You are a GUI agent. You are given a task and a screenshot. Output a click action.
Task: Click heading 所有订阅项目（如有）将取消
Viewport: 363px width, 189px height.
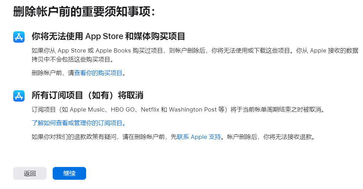(x=88, y=95)
